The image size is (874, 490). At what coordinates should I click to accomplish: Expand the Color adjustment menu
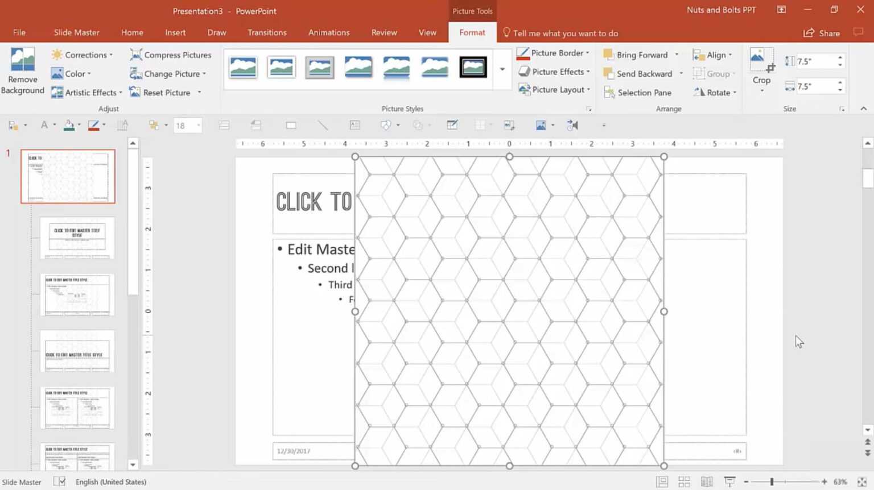73,73
